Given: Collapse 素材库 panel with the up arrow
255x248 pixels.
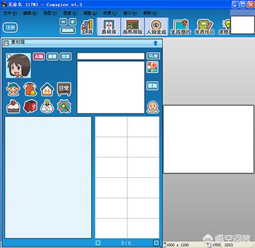Looking at the screenshot, I should 156,43.
